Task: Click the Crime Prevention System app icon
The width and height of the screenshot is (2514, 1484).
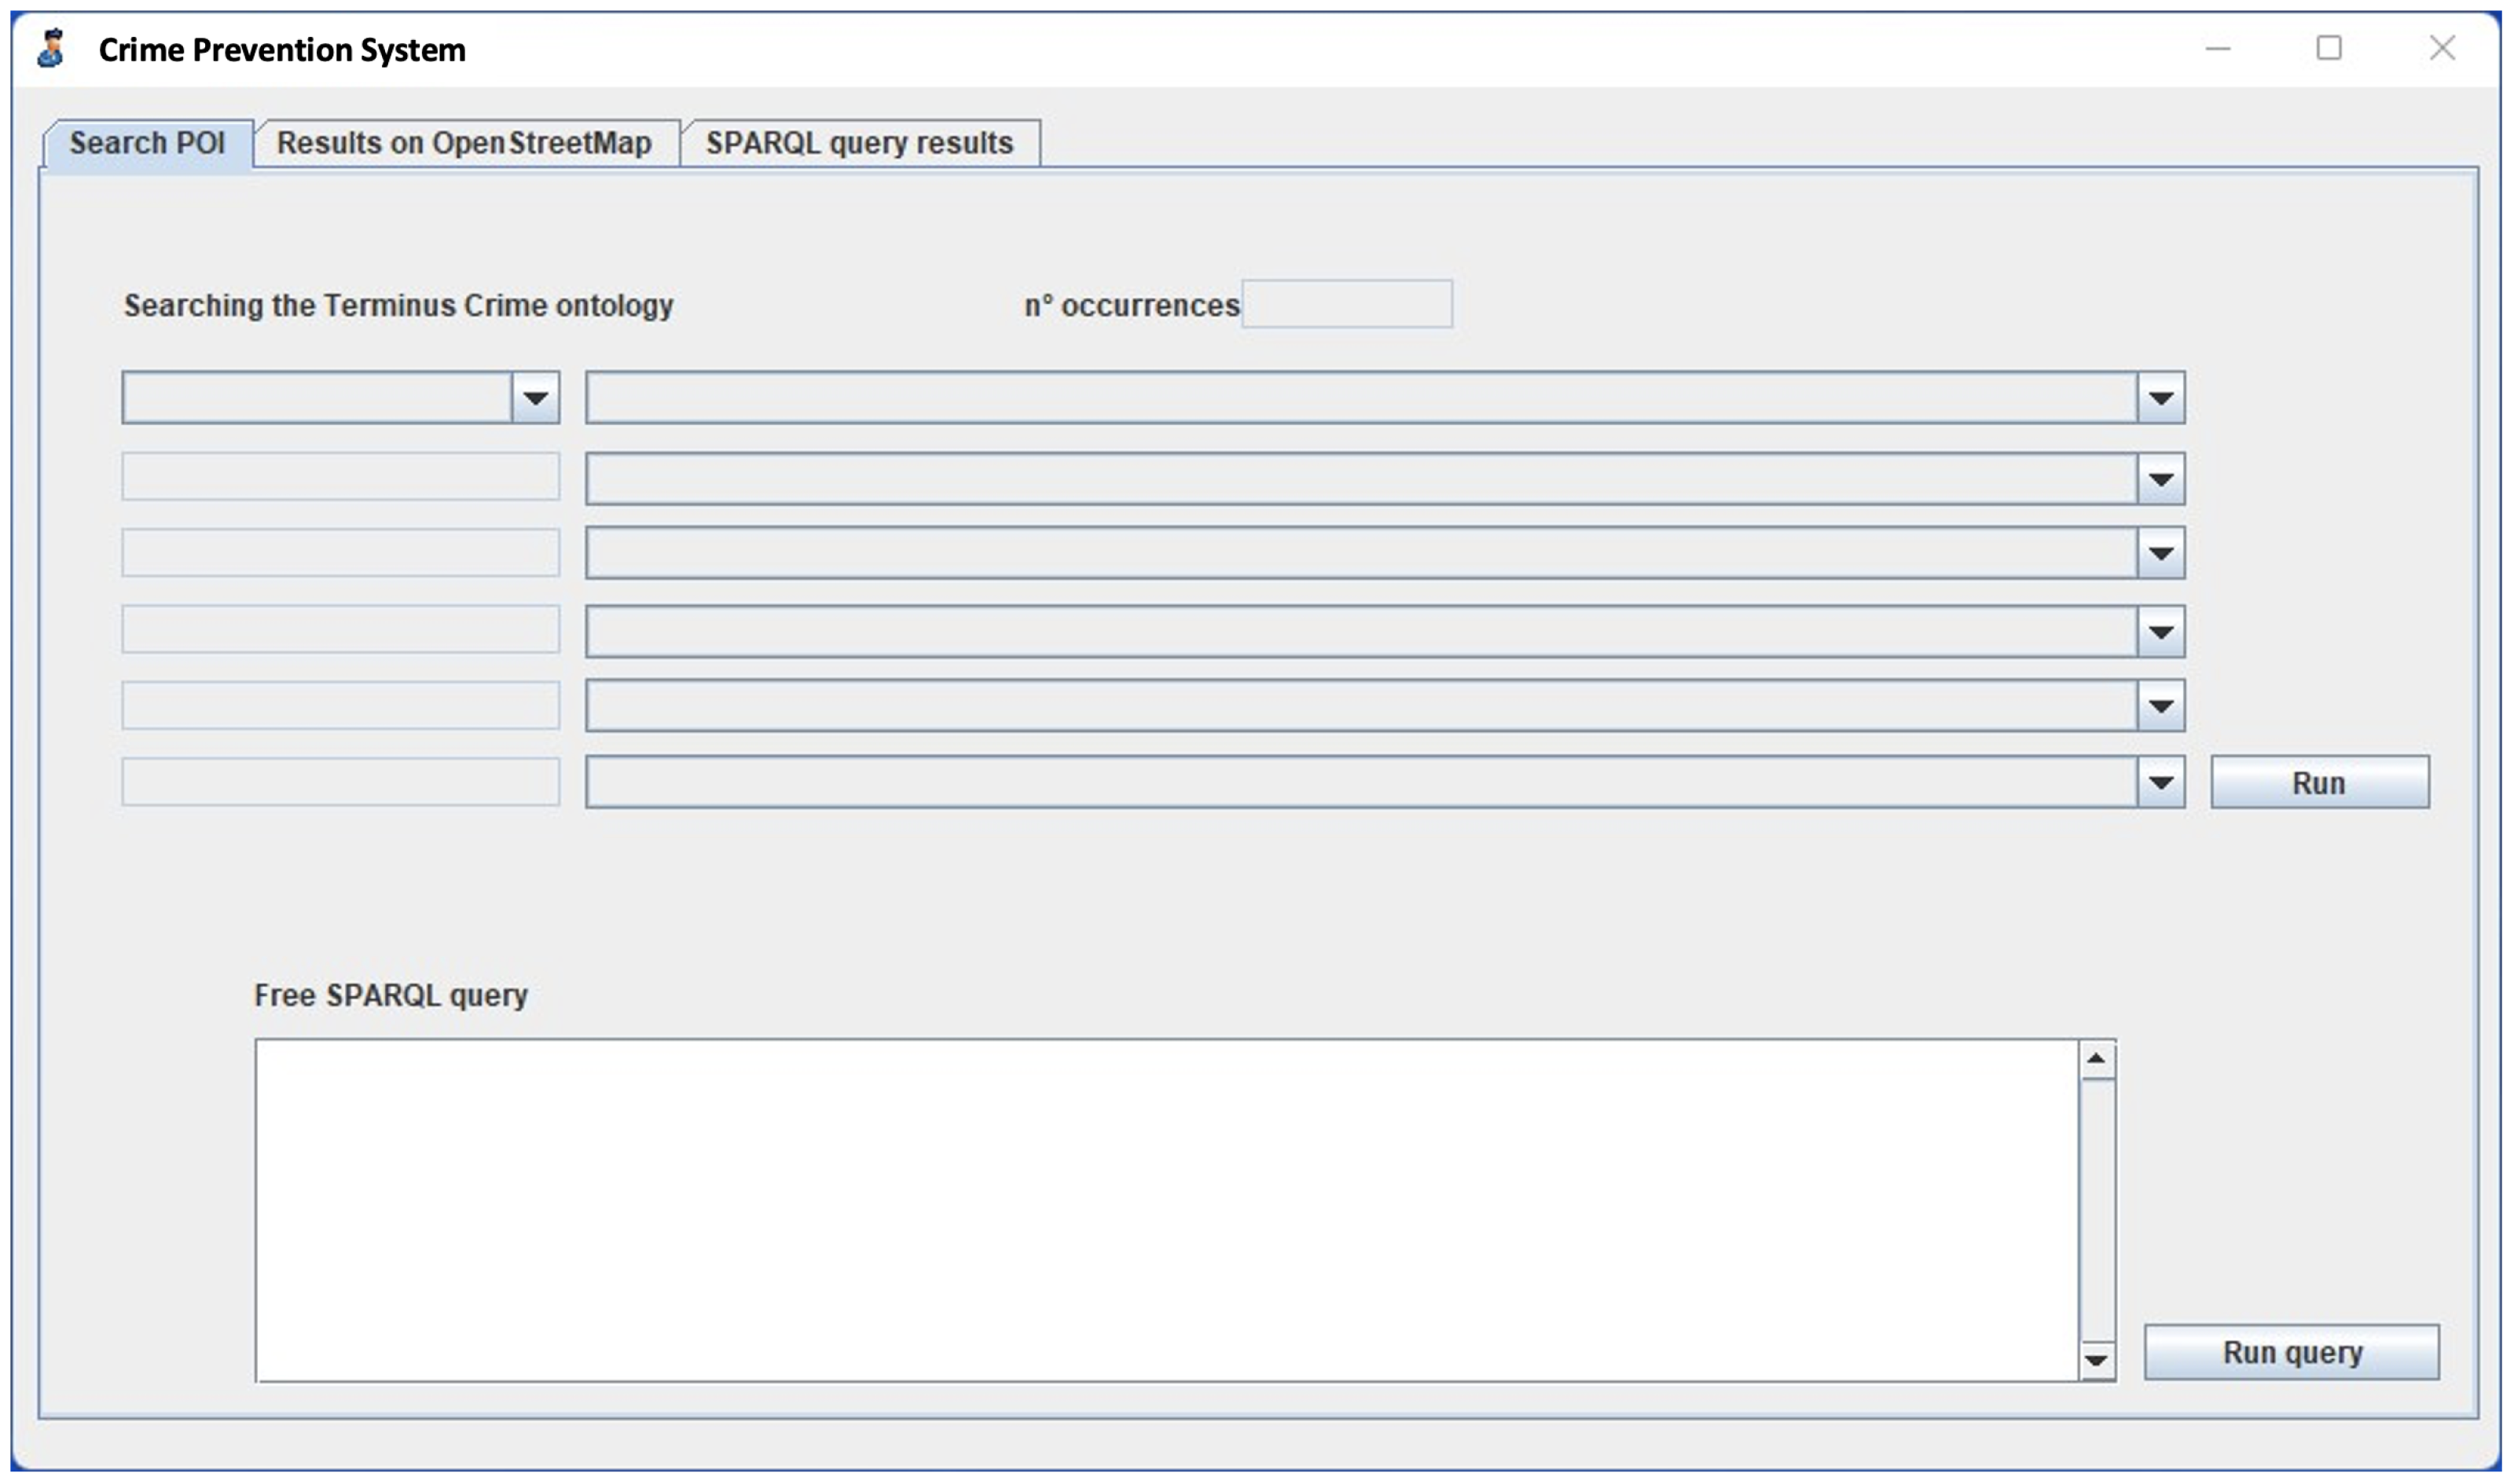Action: [x=51, y=48]
